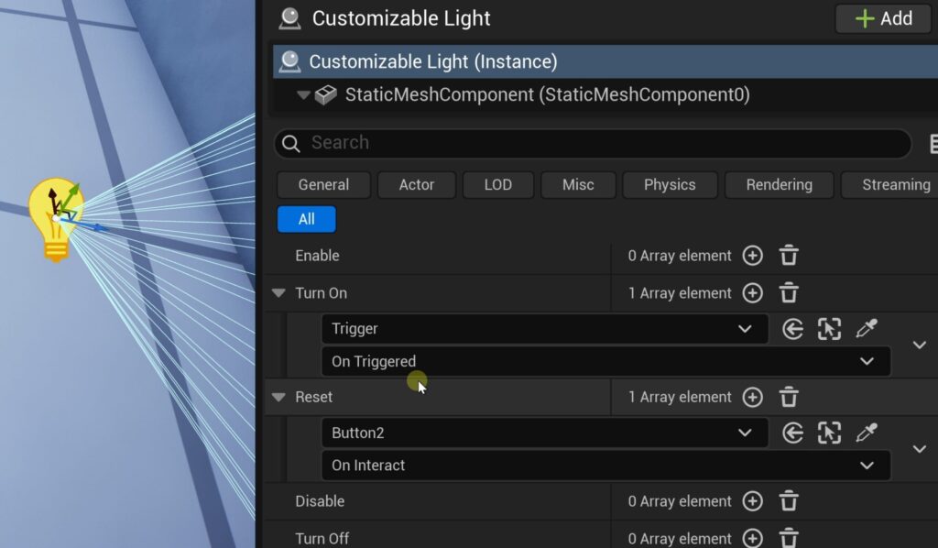This screenshot has width=938, height=548.
Task: Add array element to Enable row
Action: (x=752, y=256)
